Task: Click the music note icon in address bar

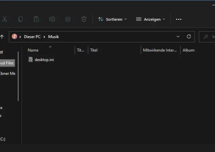Action: 14,37
